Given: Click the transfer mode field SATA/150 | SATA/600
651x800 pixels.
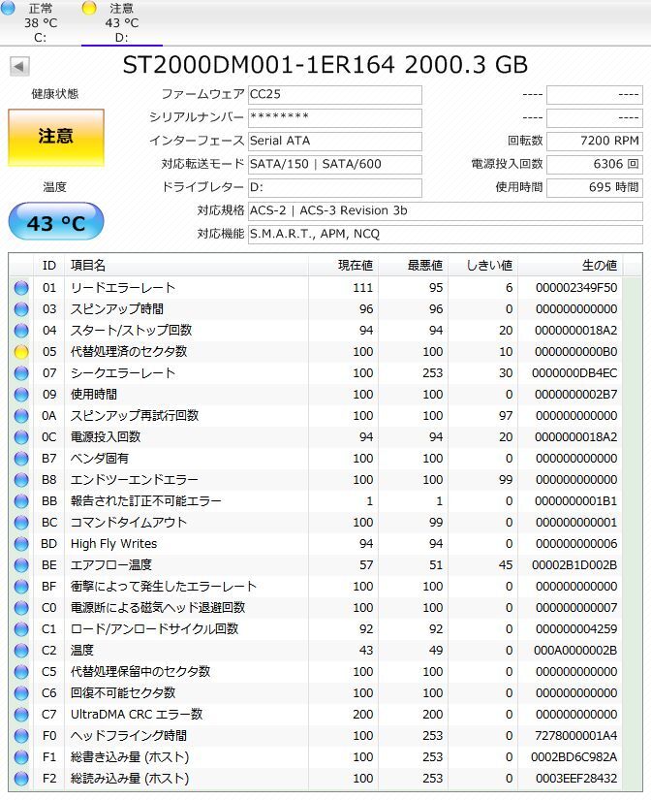Looking at the screenshot, I should 335,164.
